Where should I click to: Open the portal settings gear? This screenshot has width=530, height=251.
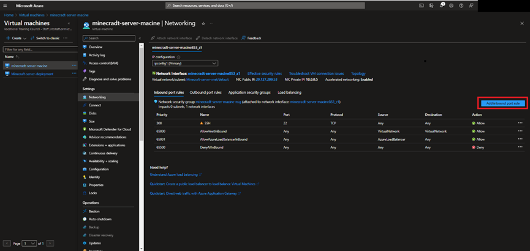pyautogui.click(x=451, y=6)
